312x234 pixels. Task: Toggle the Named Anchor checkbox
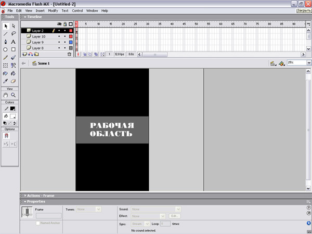pos(38,223)
